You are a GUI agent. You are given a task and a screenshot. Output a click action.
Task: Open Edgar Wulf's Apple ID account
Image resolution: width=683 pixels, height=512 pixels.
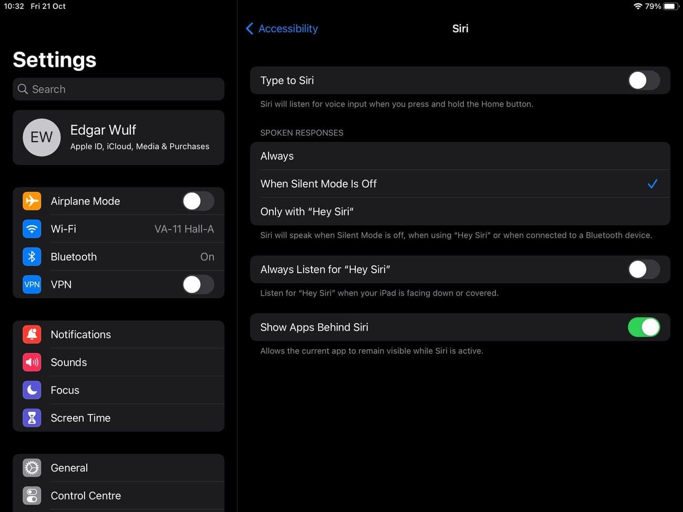pyautogui.click(x=118, y=137)
